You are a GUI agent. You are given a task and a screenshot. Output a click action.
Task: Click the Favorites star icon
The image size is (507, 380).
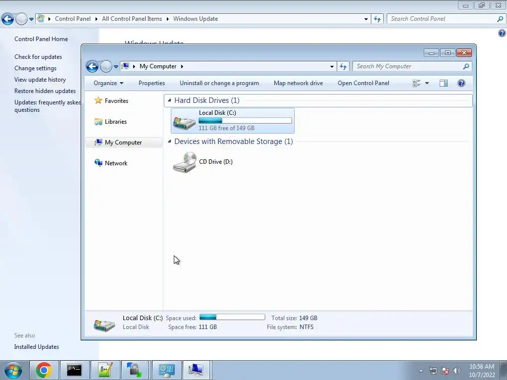(99, 100)
